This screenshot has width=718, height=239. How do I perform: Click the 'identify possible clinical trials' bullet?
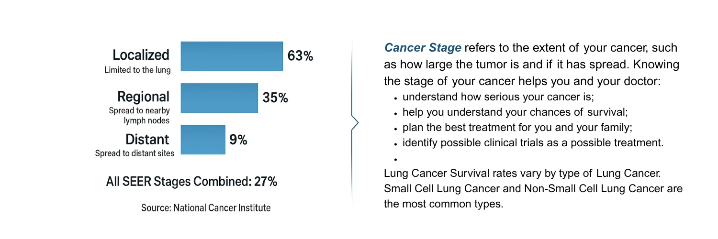click(533, 142)
